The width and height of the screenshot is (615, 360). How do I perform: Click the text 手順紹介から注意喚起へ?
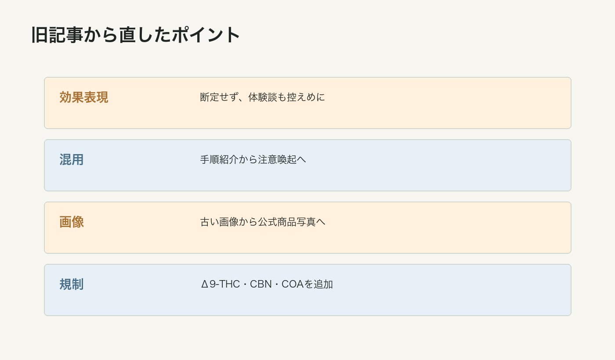click(x=253, y=159)
